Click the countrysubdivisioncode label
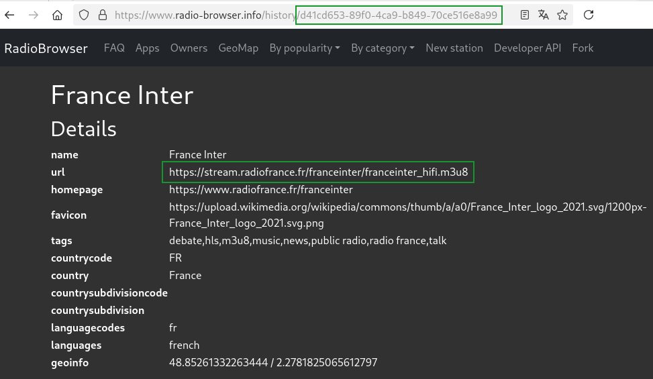Image resolution: width=653 pixels, height=379 pixels. click(x=109, y=293)
